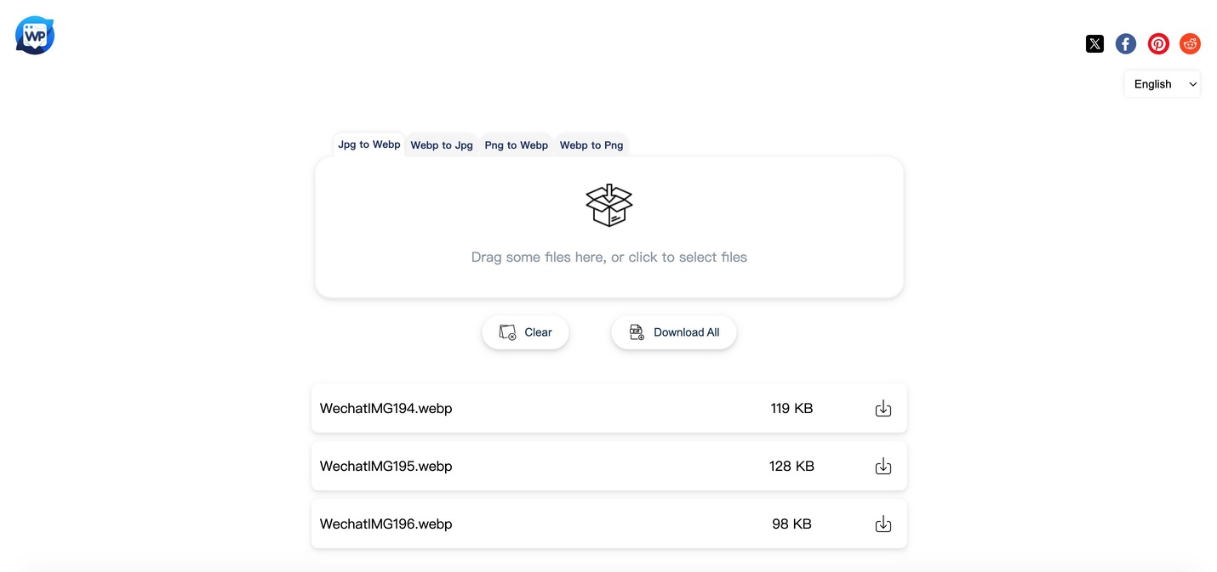Download WechatIMG195.webp file
This screenshot has width=1217, height=572.
(x=883, y=467)
